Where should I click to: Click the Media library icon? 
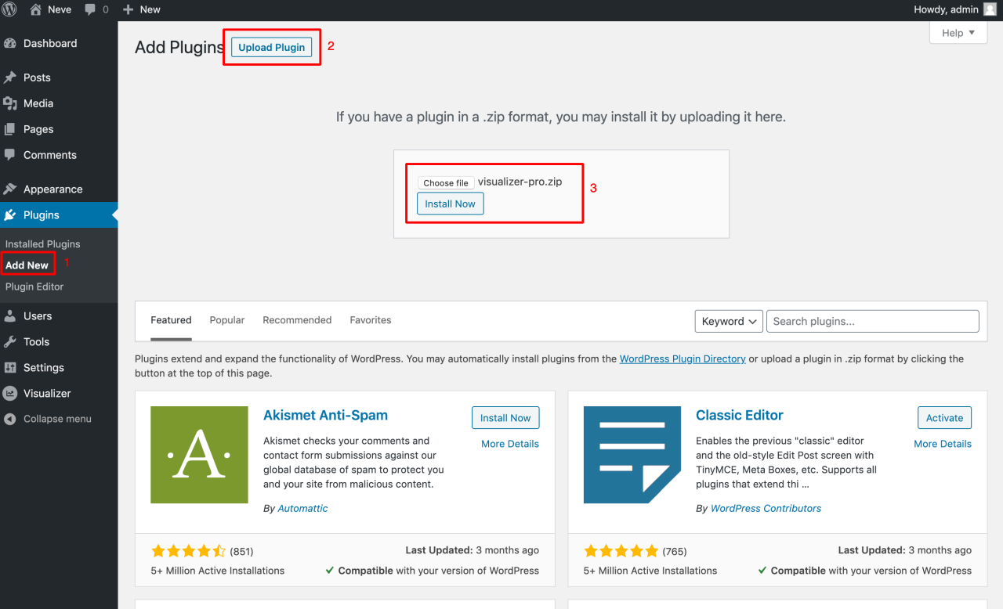10,103
